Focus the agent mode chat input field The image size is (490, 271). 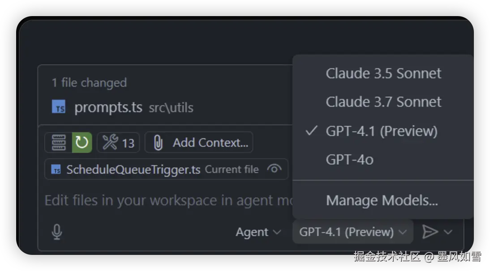pos(166,200)
